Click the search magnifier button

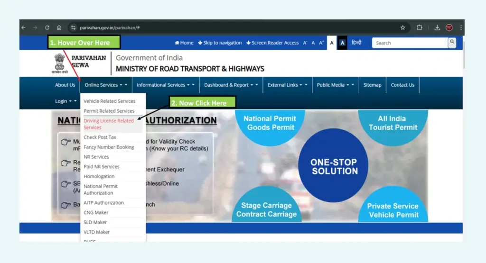[x=452, y=42]
